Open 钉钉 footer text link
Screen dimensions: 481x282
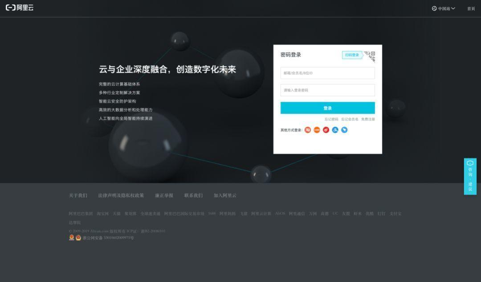click(381, 214)
